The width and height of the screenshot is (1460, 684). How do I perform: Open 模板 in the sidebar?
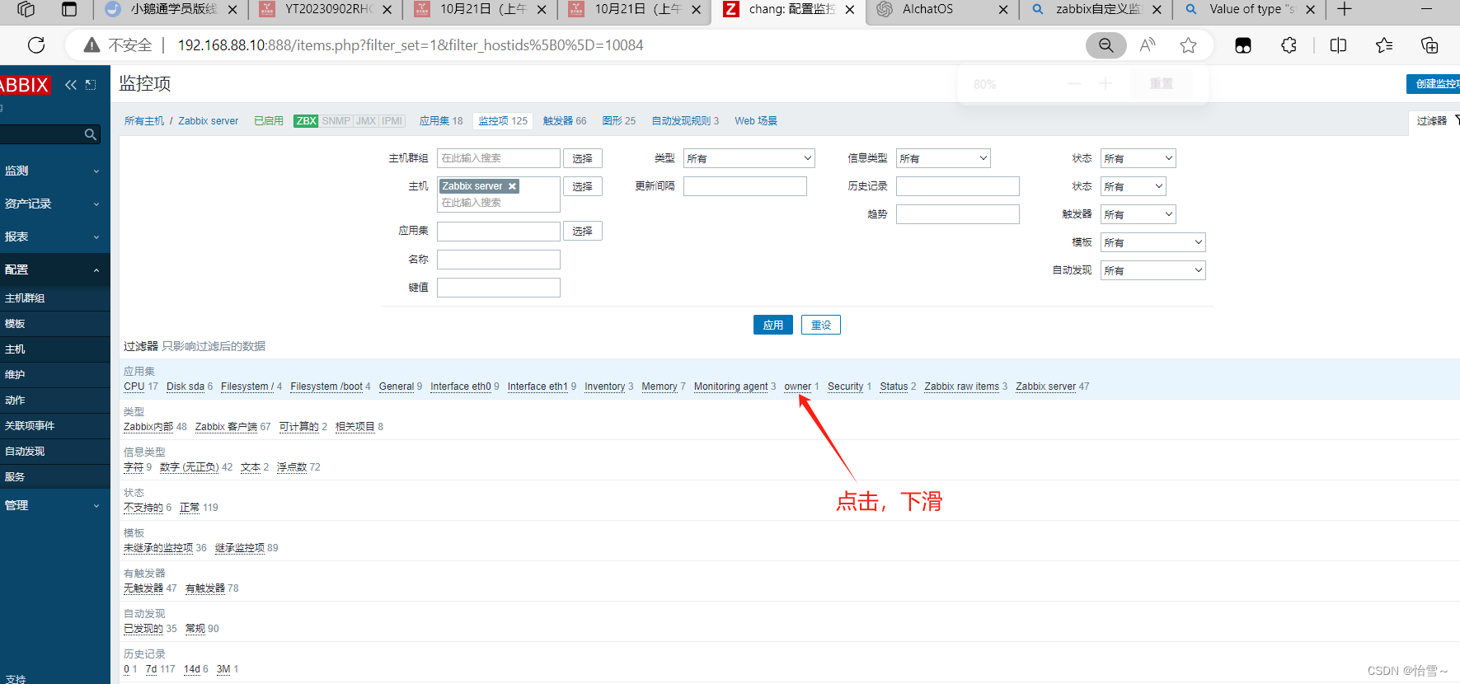[15, 324]
